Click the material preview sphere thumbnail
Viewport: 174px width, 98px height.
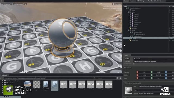click(x=129, y=90)
